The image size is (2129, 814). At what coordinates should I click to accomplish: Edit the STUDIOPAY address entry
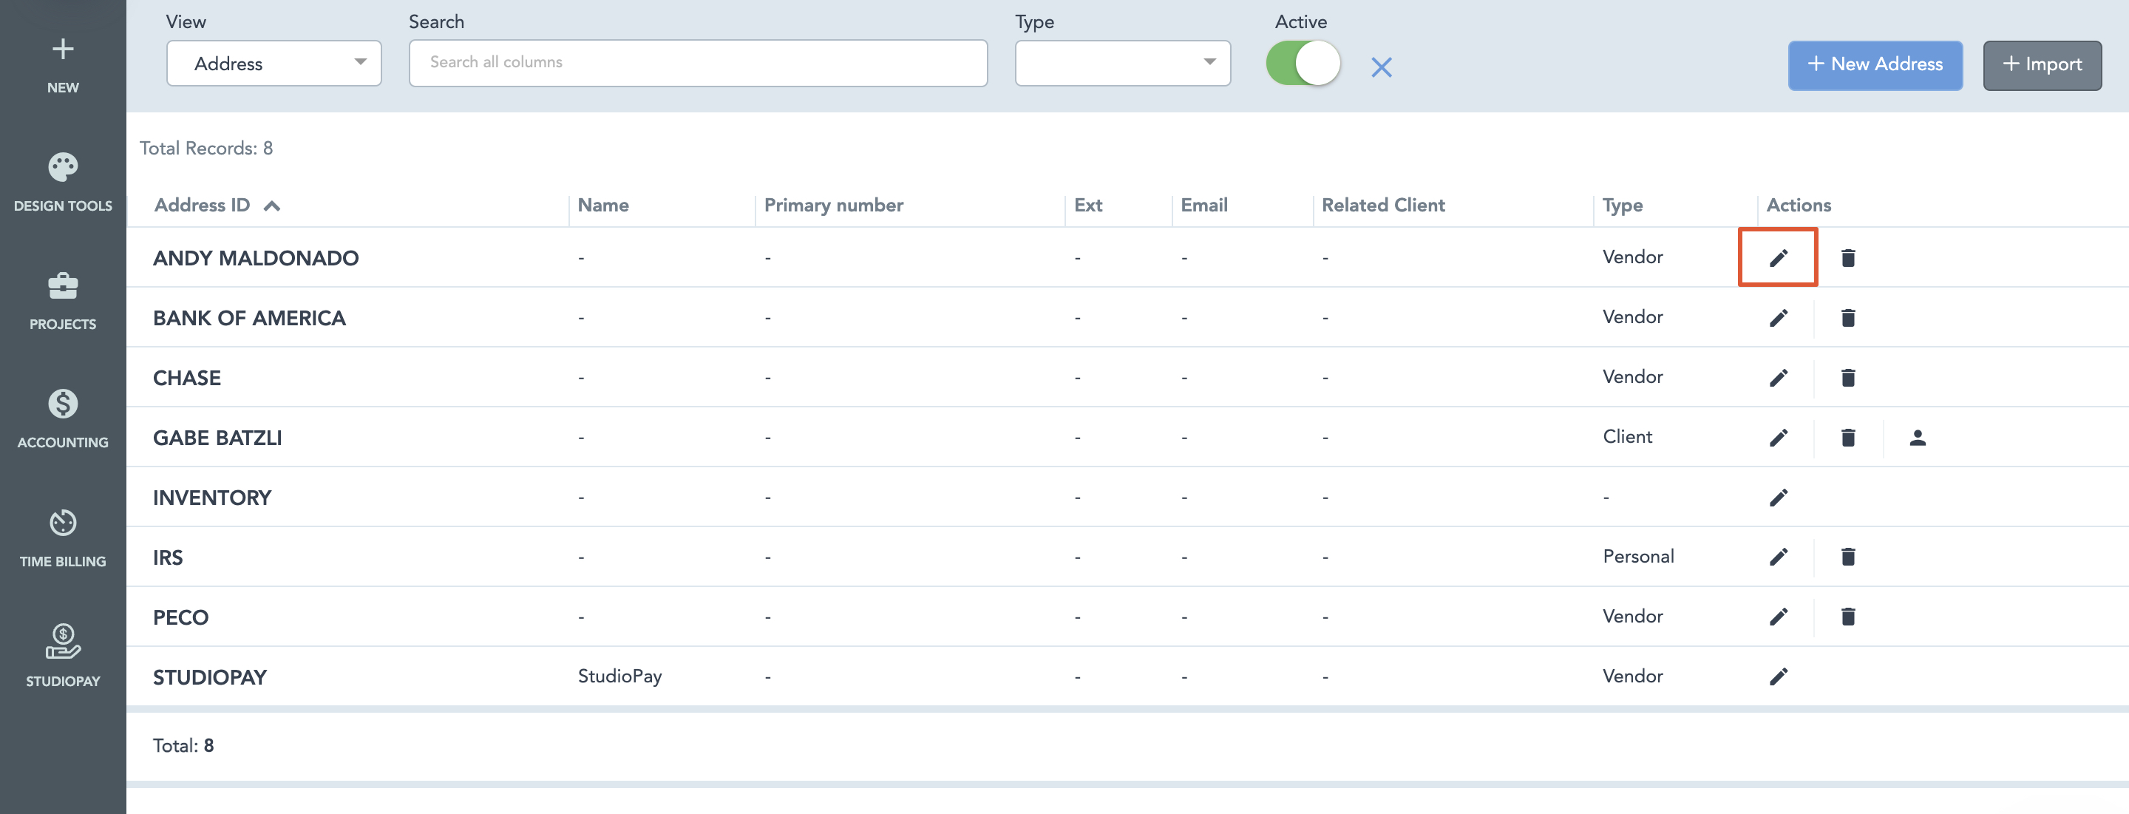click(x=1778, y=676)
